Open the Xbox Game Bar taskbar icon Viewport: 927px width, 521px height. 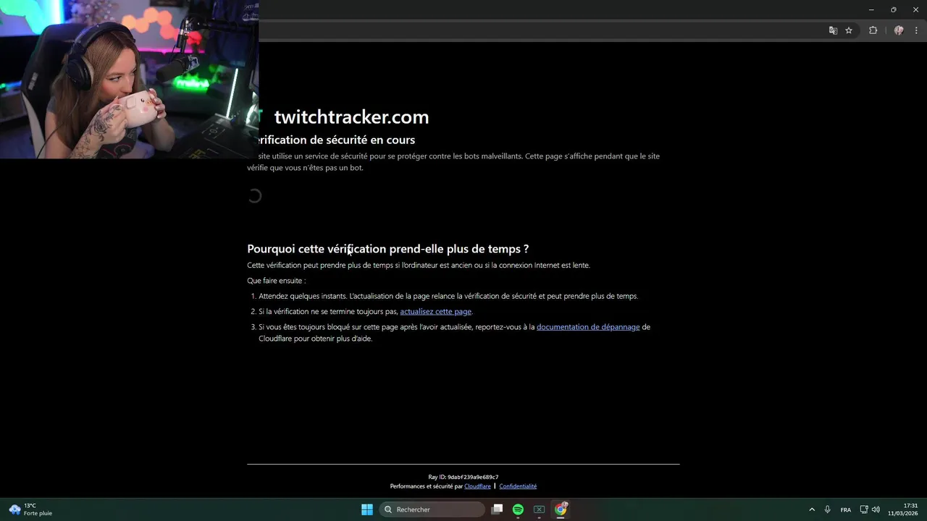(x=539, y=509)
